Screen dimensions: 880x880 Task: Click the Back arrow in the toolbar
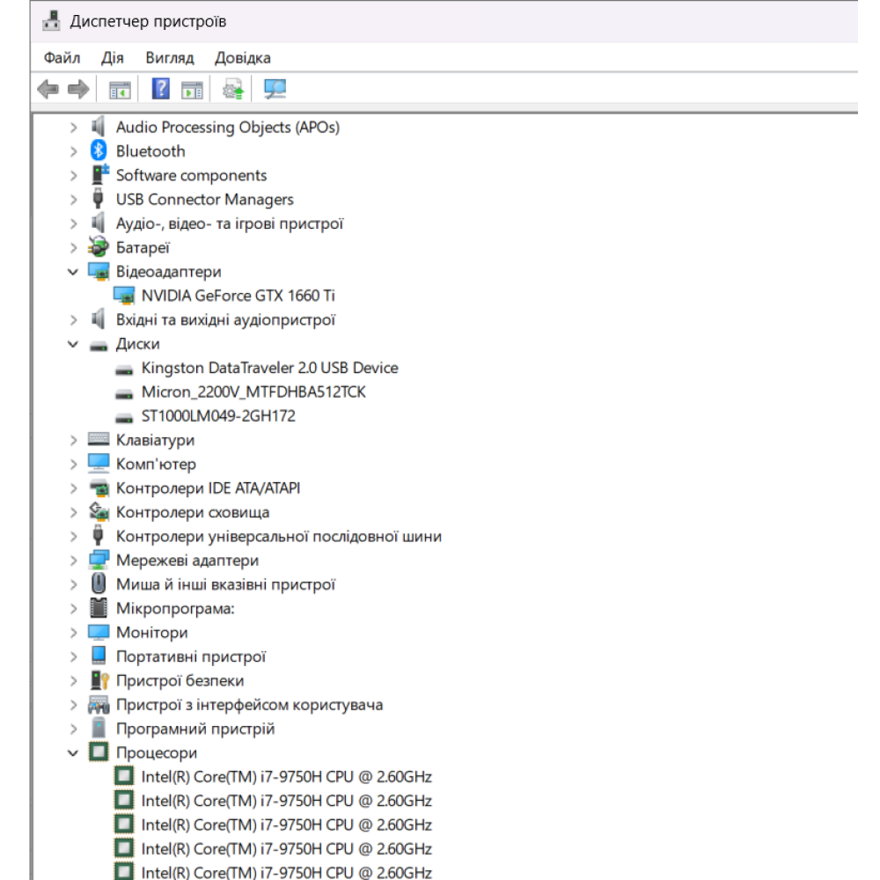(x=48, y=89)
